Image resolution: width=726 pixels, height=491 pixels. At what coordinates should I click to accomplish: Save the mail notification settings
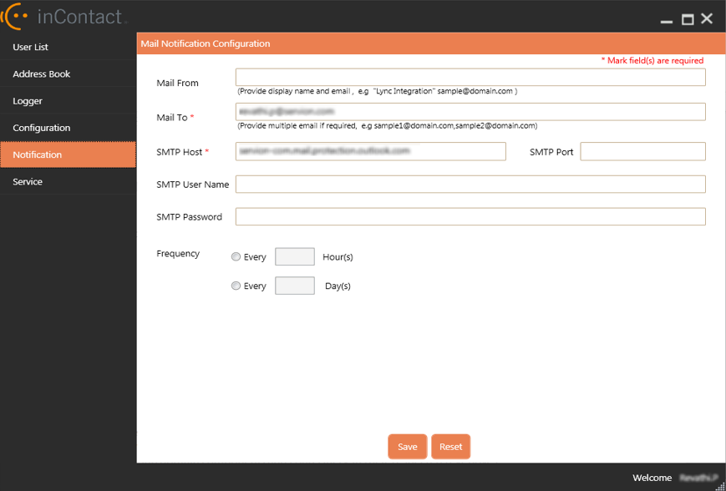click(408, 447)
